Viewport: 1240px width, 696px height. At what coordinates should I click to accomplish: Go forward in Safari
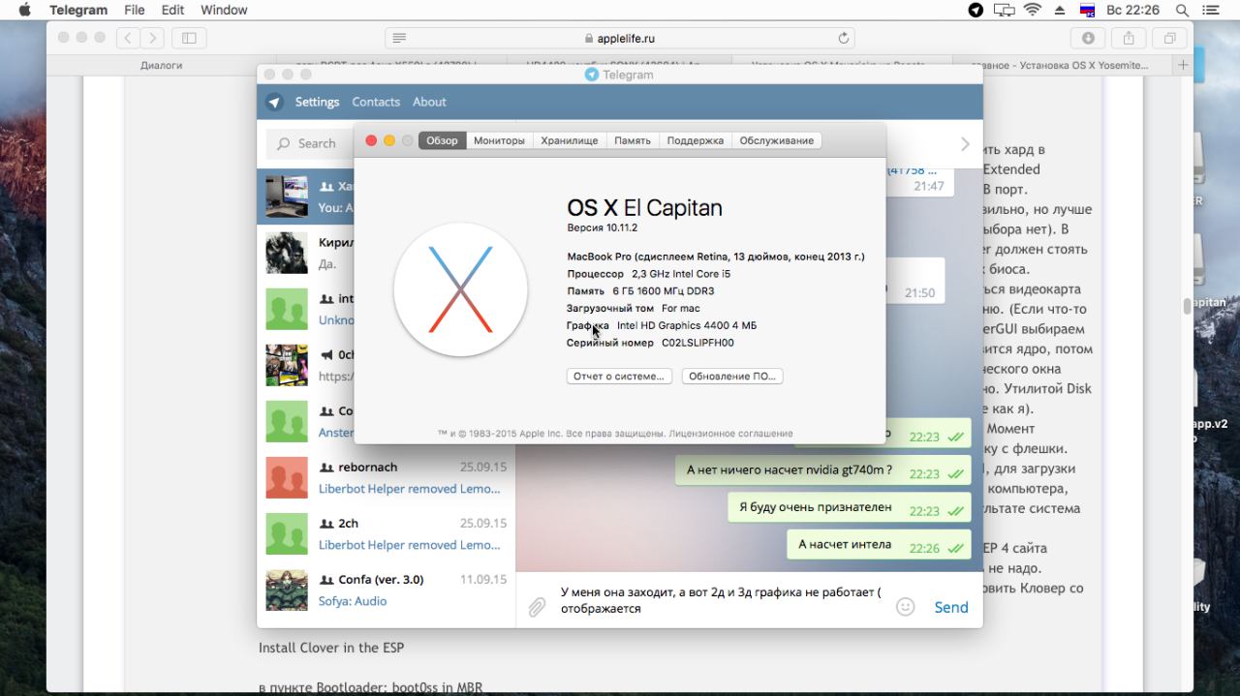pos(152,38)
